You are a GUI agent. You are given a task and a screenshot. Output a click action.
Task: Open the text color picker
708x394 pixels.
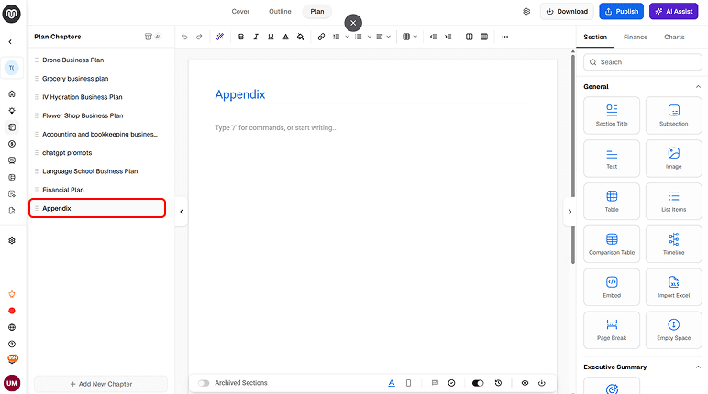click(285, 37)
